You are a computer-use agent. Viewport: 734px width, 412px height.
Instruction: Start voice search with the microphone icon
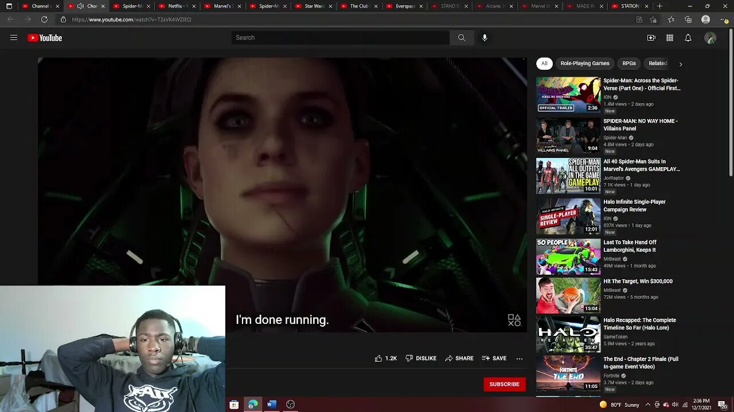click(x=485, y=38)
